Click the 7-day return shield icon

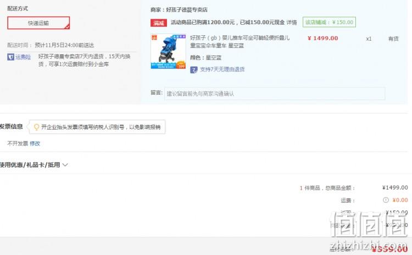194,70
